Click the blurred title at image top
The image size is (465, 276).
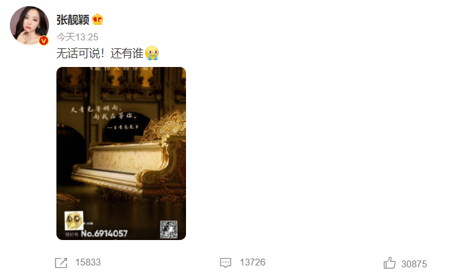tap(122, 69)
